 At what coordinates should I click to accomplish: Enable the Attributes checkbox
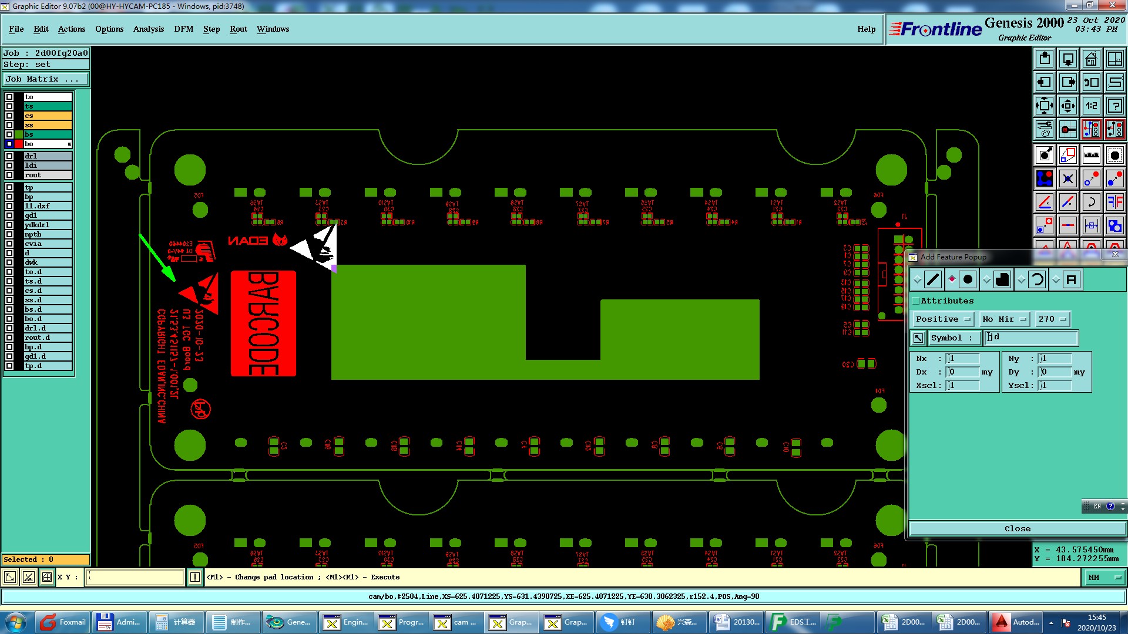pos(915,301)
